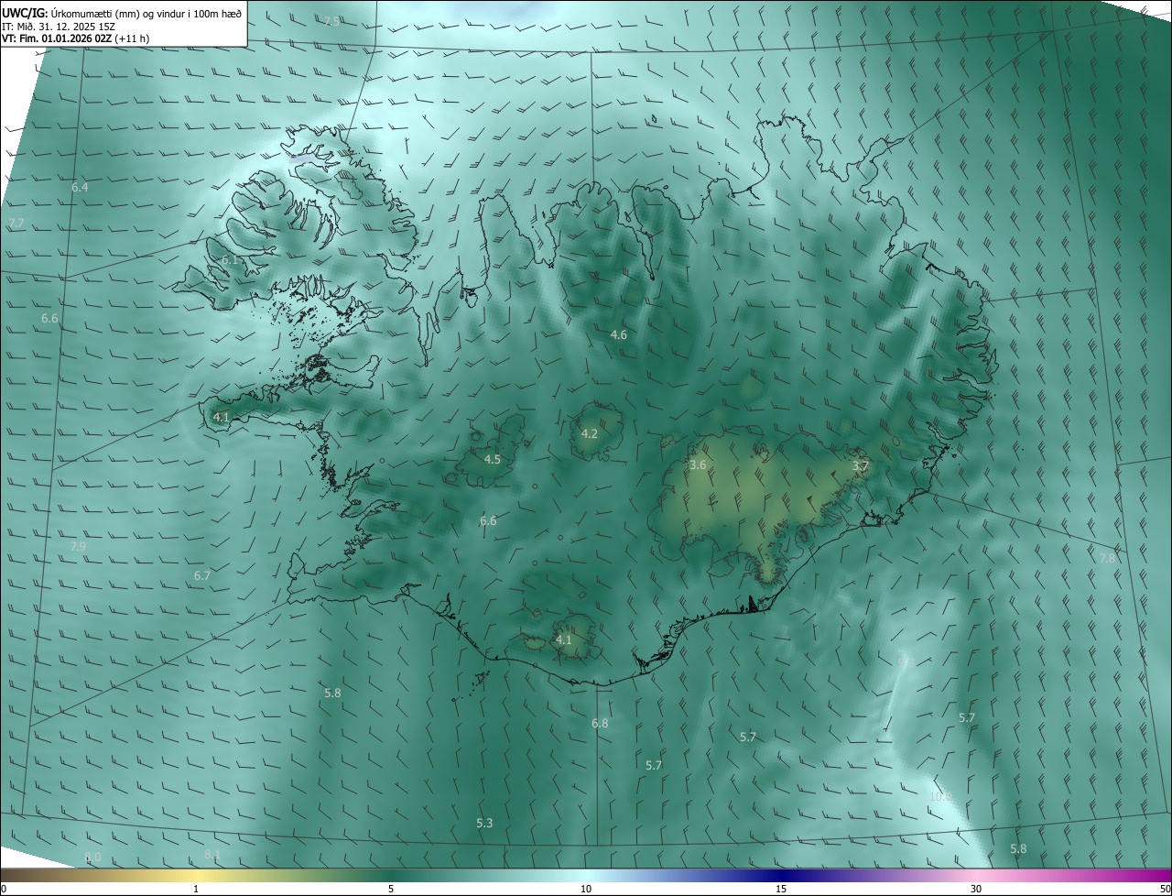This screenshot has height=896, width=1172.
Task: Click the 3.7 value in east Iceland
Action: pyautogui.click(x=860, y=466)
